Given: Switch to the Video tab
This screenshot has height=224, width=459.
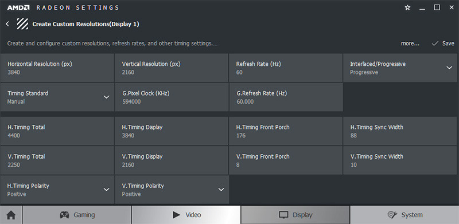Looking at the screenshot, I should tap(186, 215).
